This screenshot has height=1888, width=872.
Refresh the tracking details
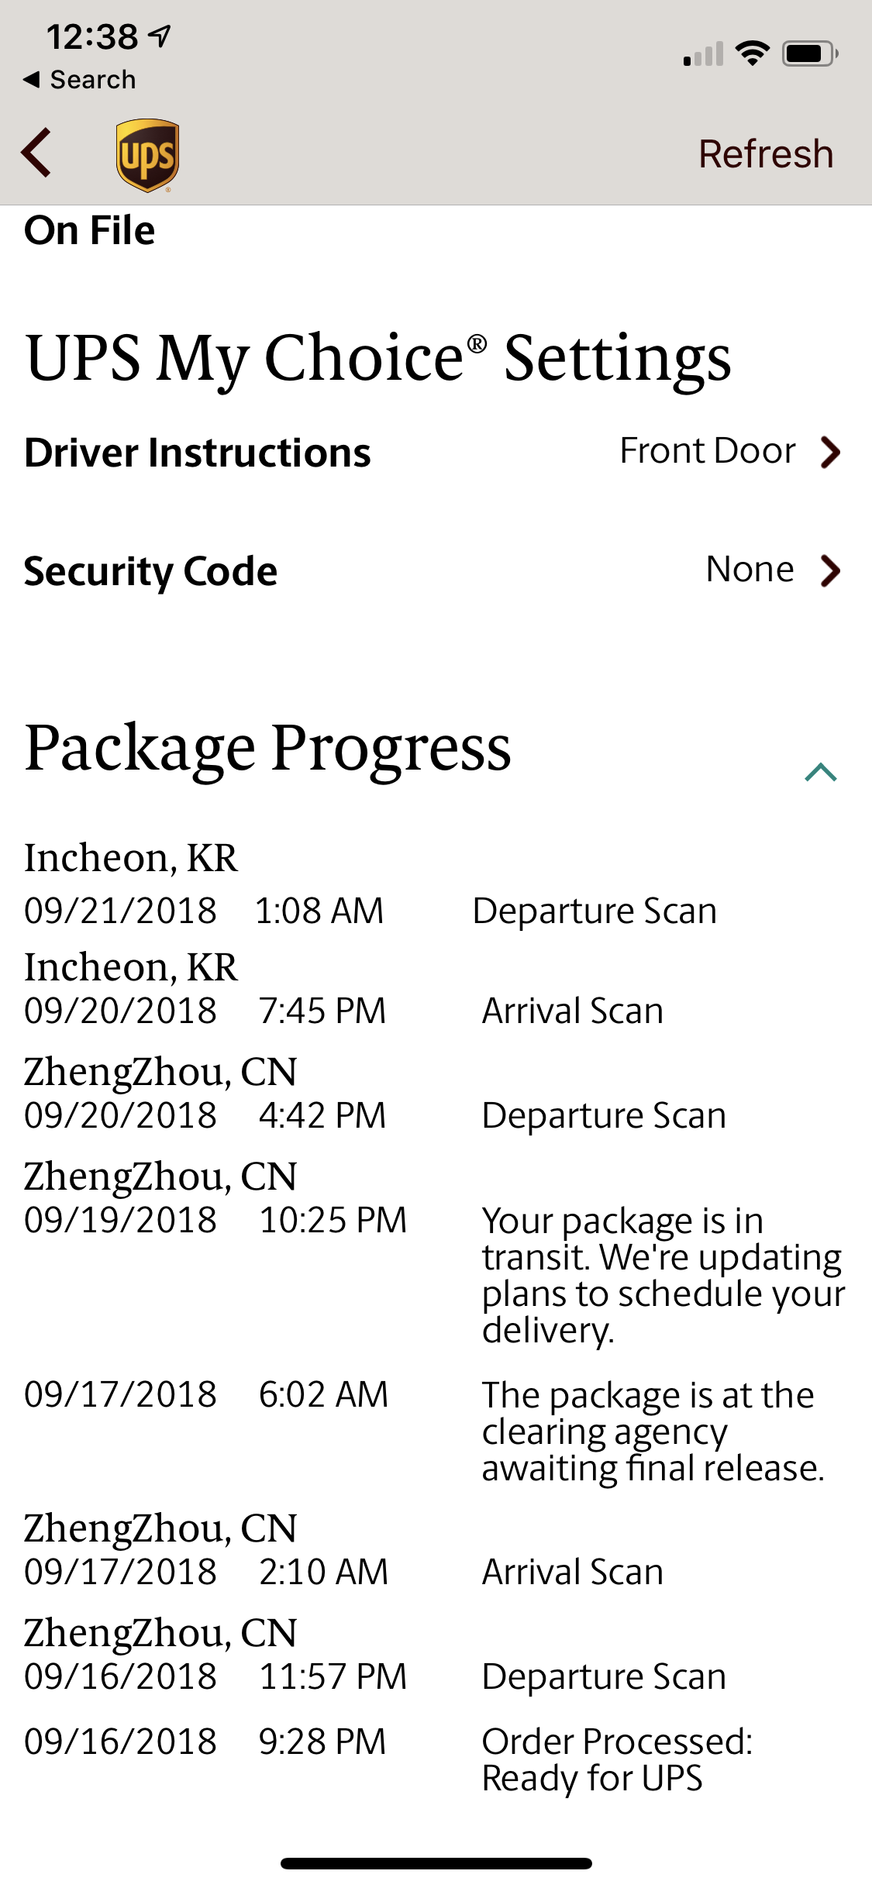pos(766,153)
